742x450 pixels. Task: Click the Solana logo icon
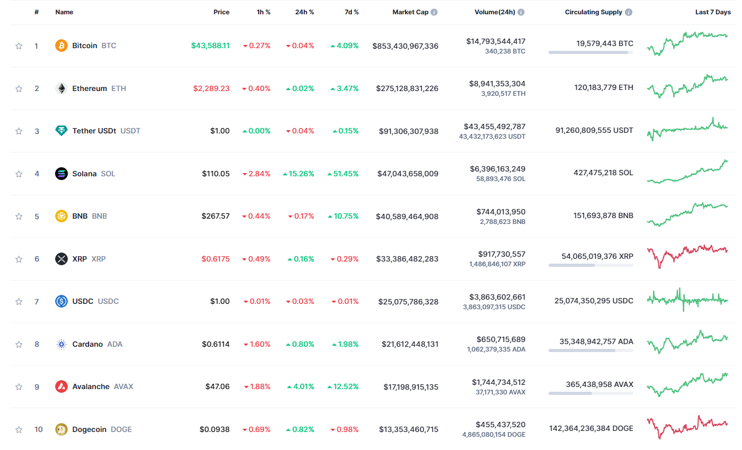coord(61,174)
